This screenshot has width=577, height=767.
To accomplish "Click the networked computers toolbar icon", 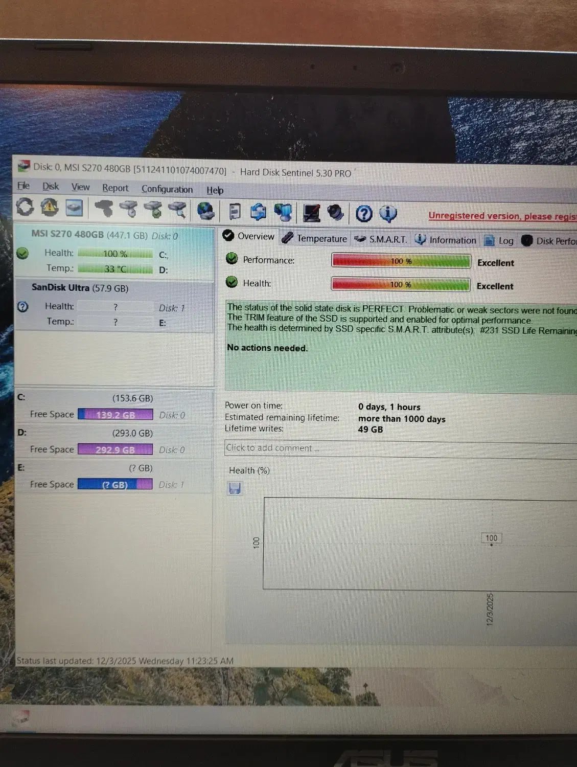I will 284,212.
